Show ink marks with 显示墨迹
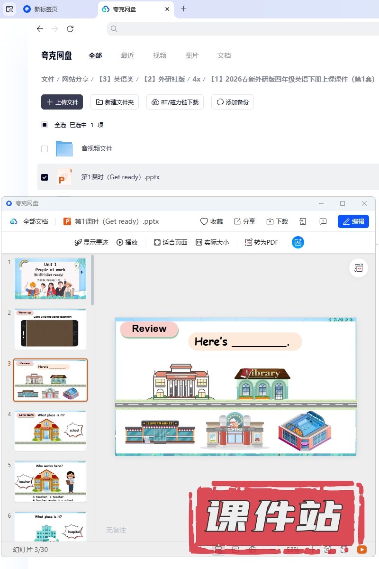 click(91, 242)
